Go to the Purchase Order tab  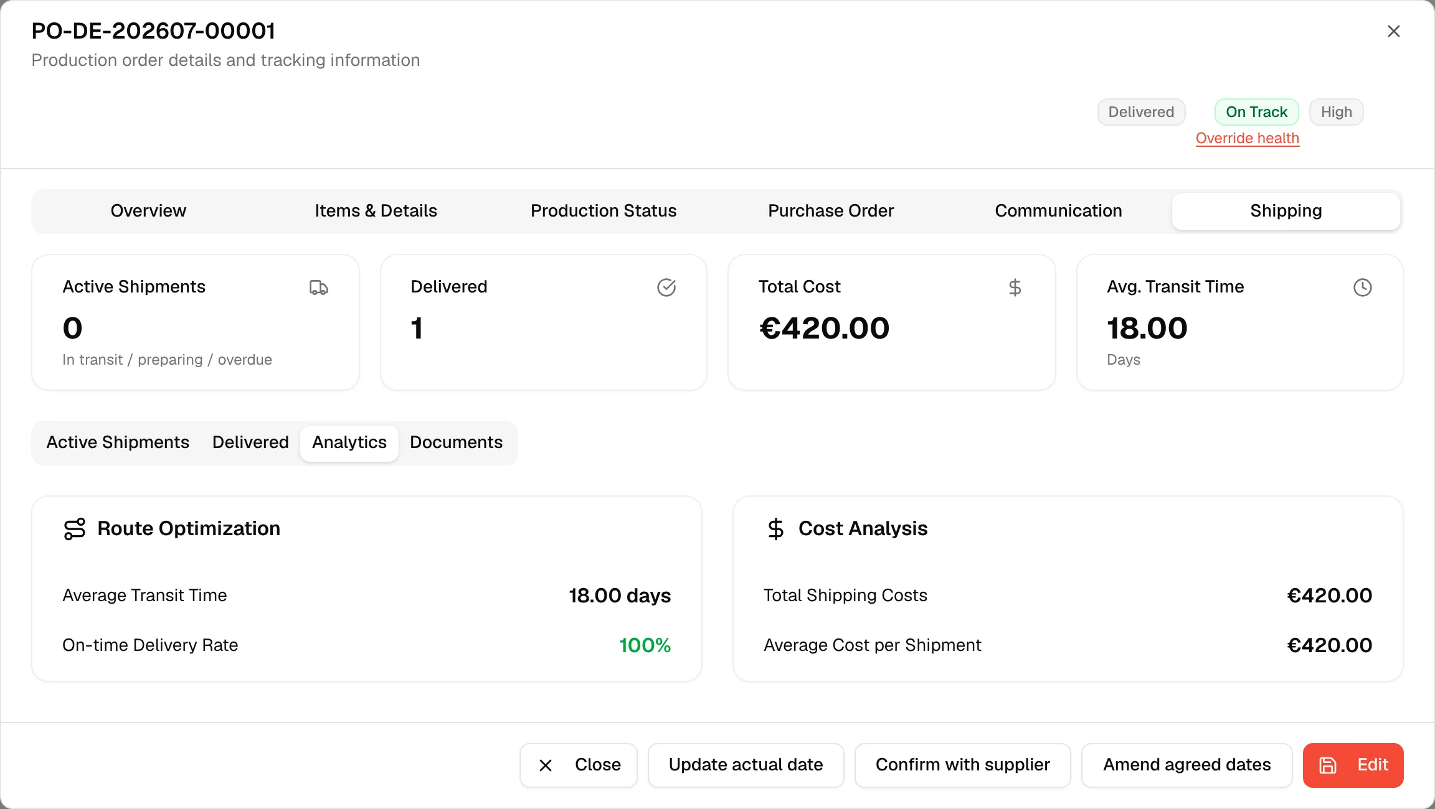(831, 211)
